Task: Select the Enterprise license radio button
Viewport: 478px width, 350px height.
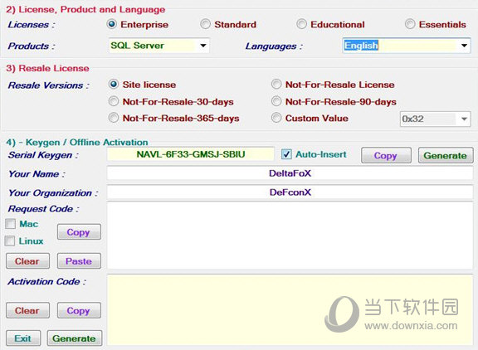Action: coord(112,24)
